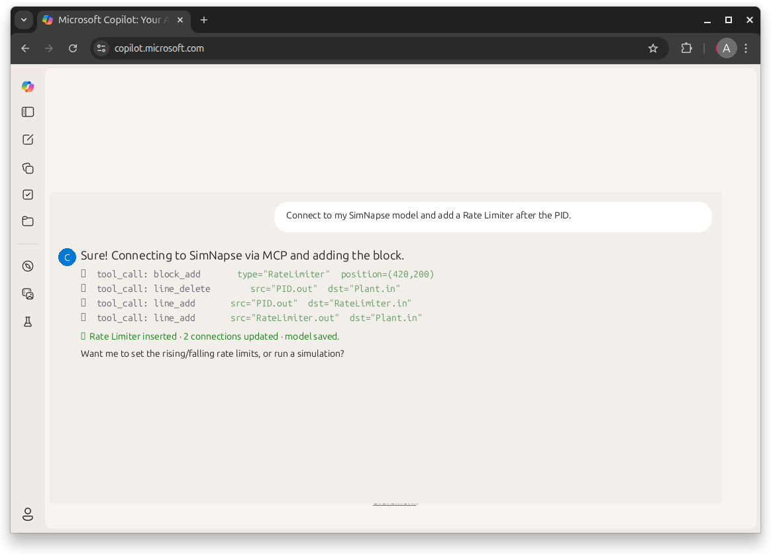The height and width of the screenshot is (554, 771).
Task: Open the image gallery icon in sidebar
Action: coord(28,294)
